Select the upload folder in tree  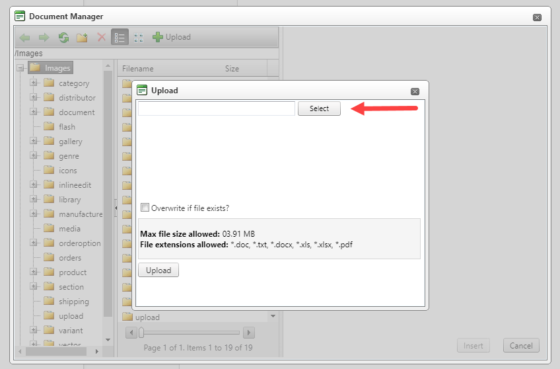[x=63, y=316]
